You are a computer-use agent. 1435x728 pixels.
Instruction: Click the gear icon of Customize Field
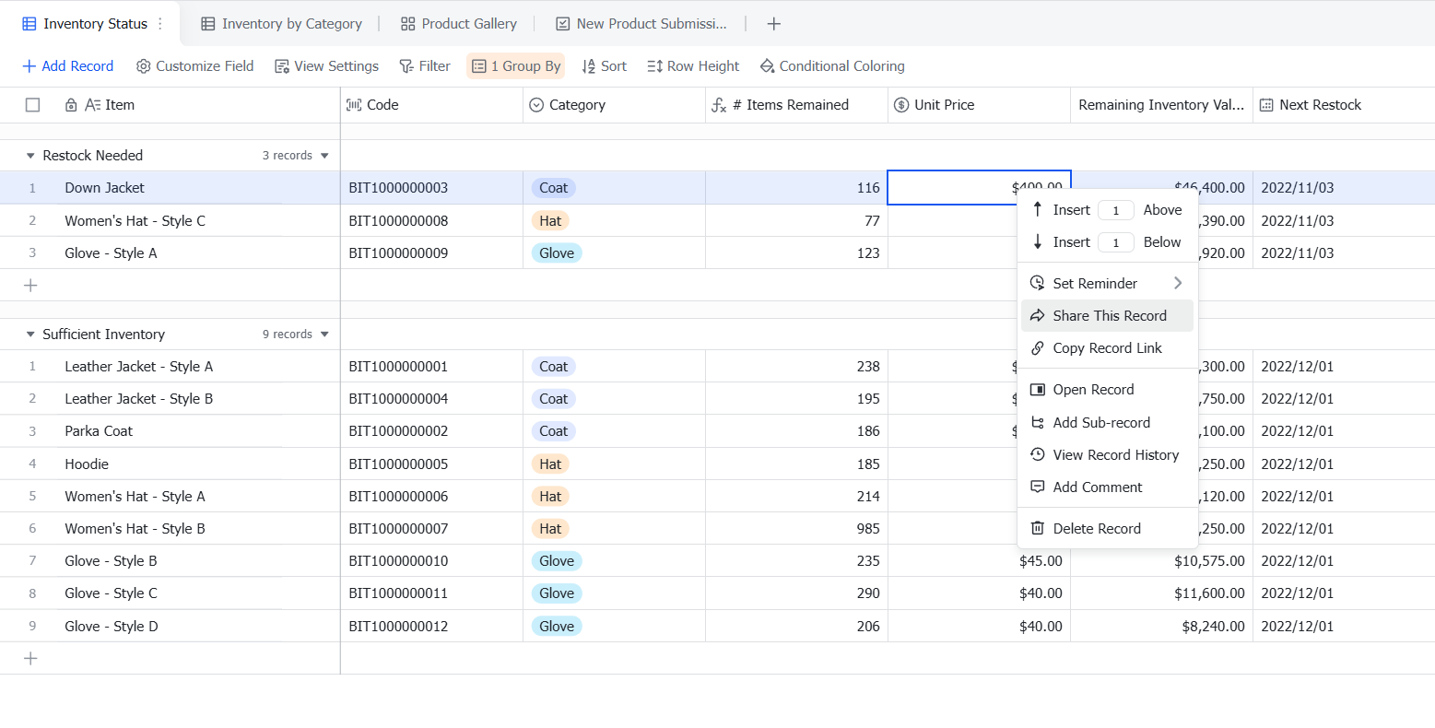(x=143, y=66)
